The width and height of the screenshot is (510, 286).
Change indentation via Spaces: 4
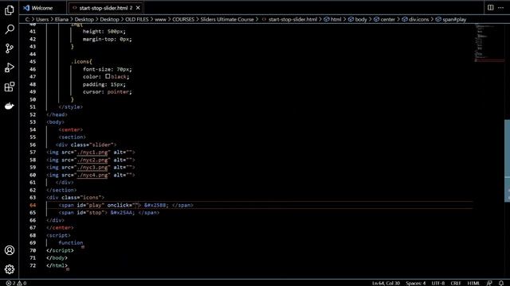[415, 283]
